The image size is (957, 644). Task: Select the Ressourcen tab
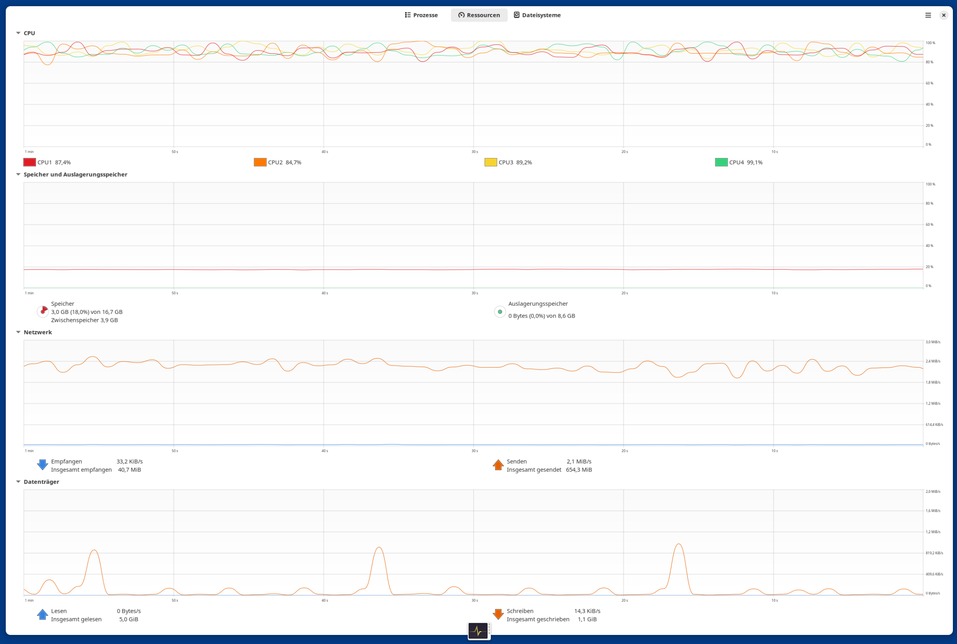479,15
